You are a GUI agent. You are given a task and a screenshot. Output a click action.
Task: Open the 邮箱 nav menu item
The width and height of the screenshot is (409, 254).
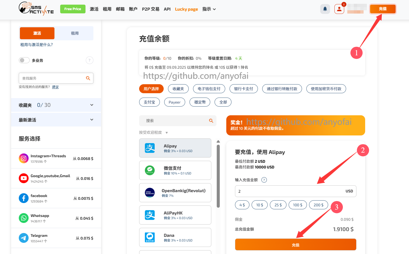click(120, 9)
